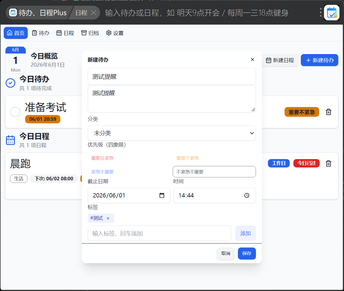Screen dimensions: 344x291
Task: Open the time picker clock icon
Action: pyautogui.click(x=247, y=195)
